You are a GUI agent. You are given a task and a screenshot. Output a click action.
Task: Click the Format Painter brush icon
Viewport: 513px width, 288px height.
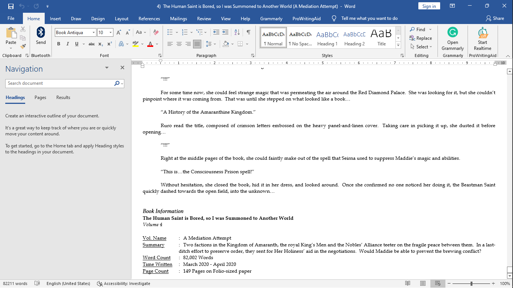[x=23, y=46]
